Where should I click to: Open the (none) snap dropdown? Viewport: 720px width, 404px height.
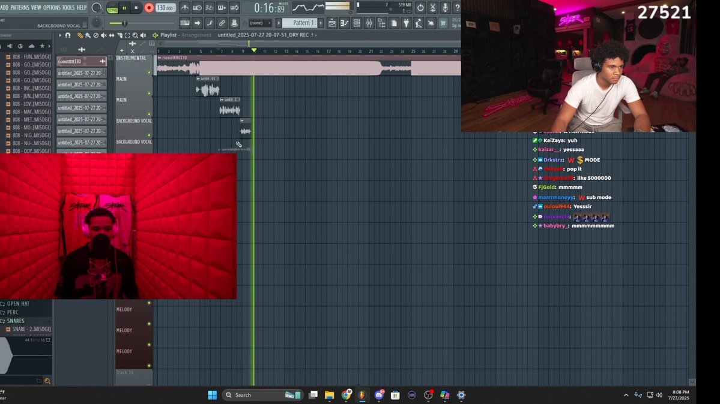tap(260, 23)
